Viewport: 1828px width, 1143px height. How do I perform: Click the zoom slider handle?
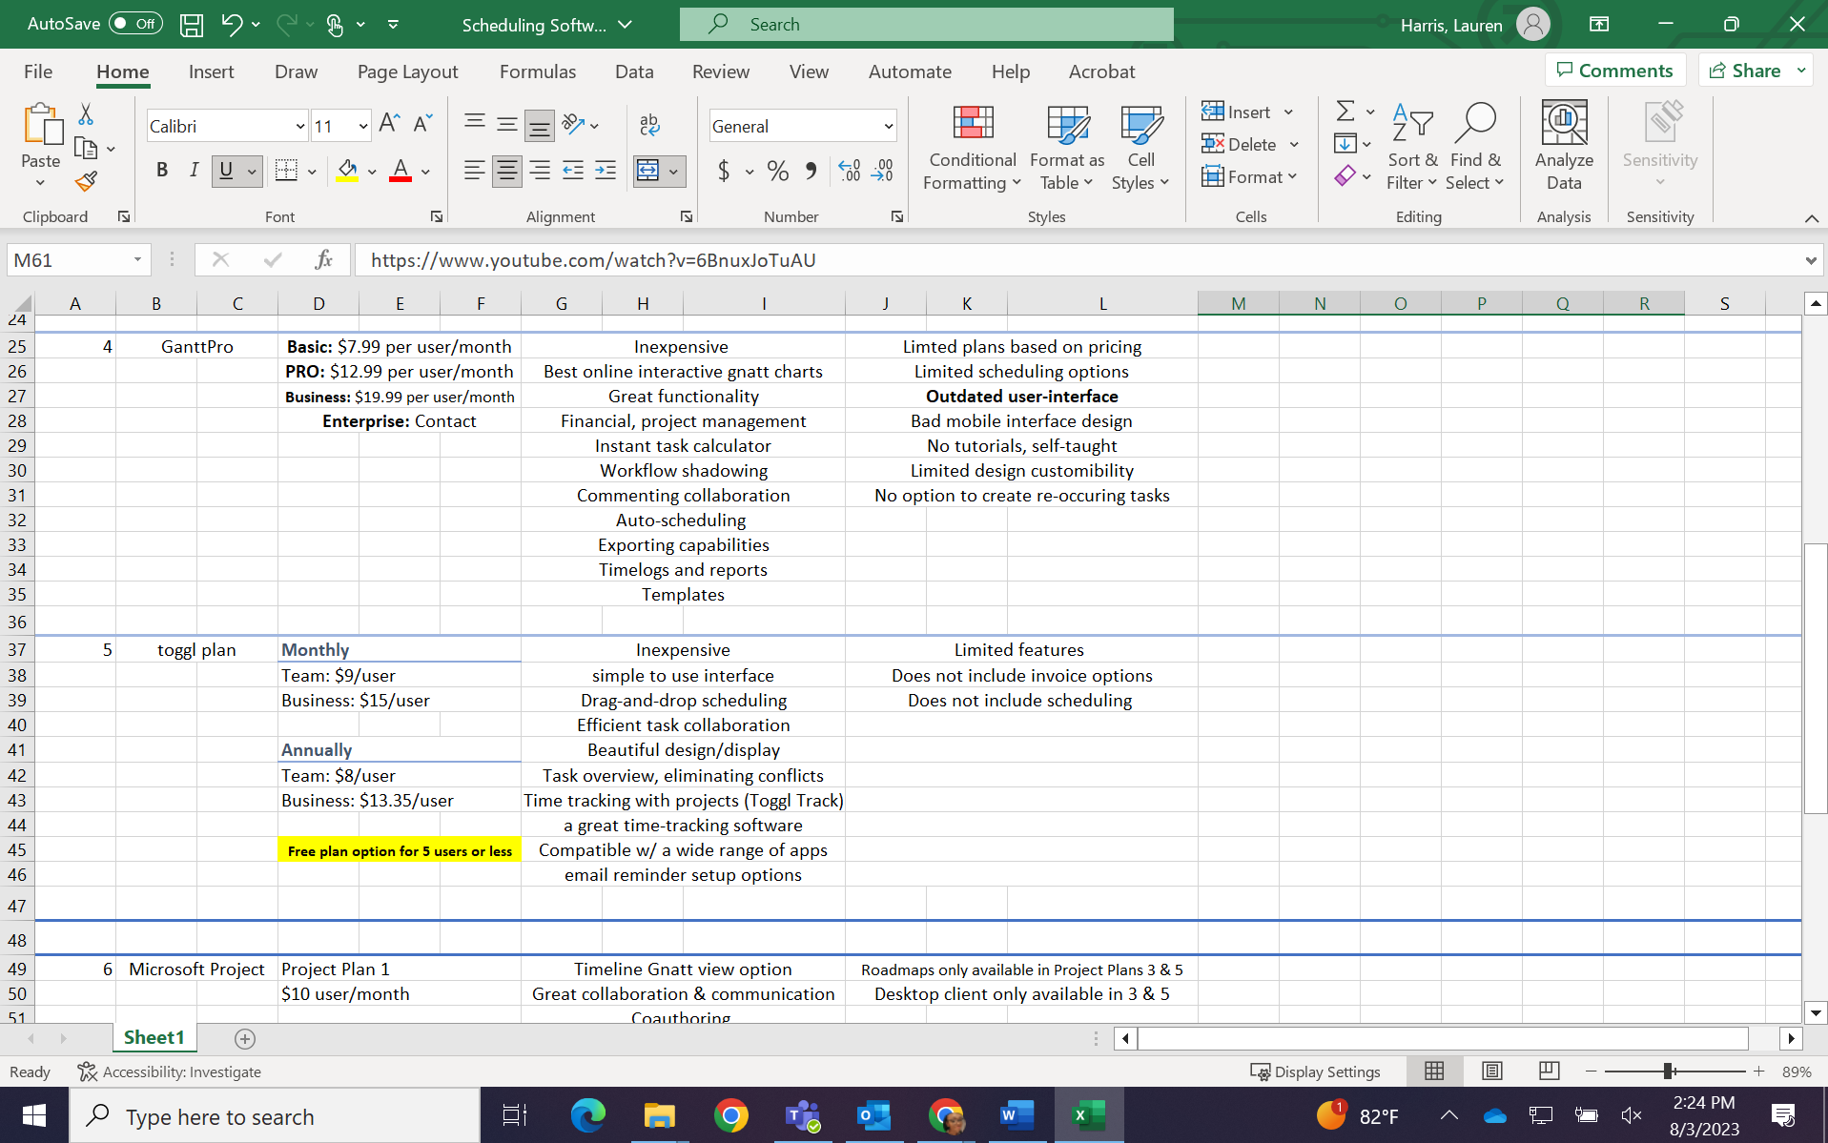tap(1669, 1072)
